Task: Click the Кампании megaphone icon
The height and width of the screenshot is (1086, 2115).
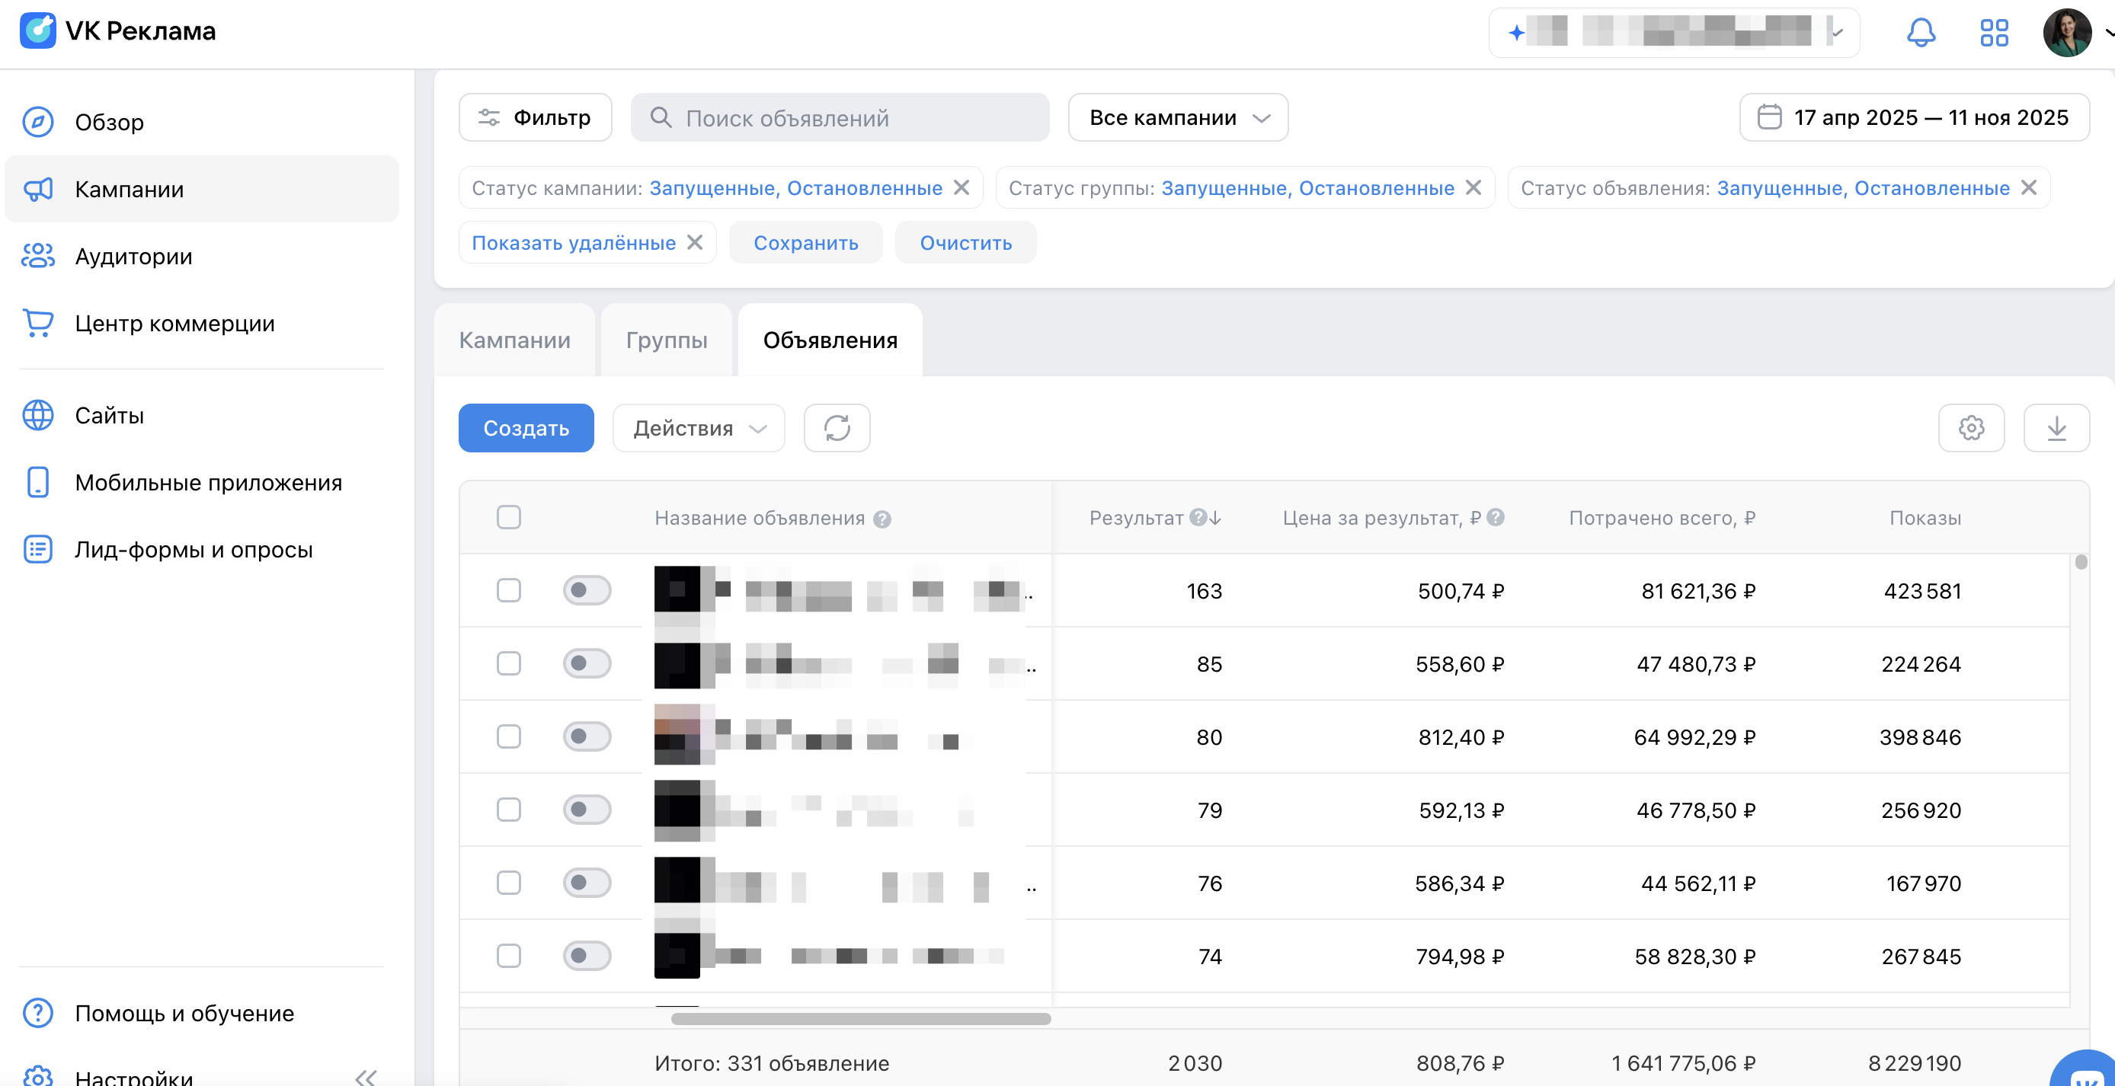Action: click(x=38, y=189)
